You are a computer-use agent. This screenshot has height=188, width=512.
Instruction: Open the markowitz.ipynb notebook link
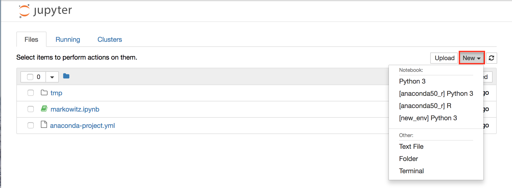point(75,109)
